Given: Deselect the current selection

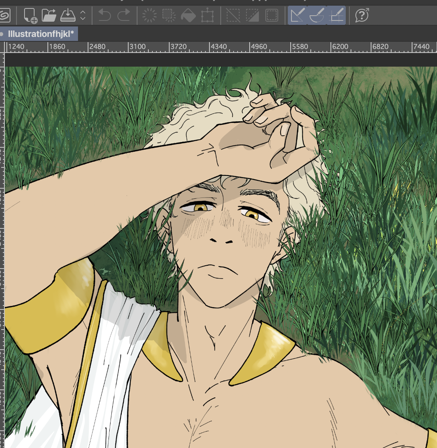Looking at the screenshot, I should (233, 15).
